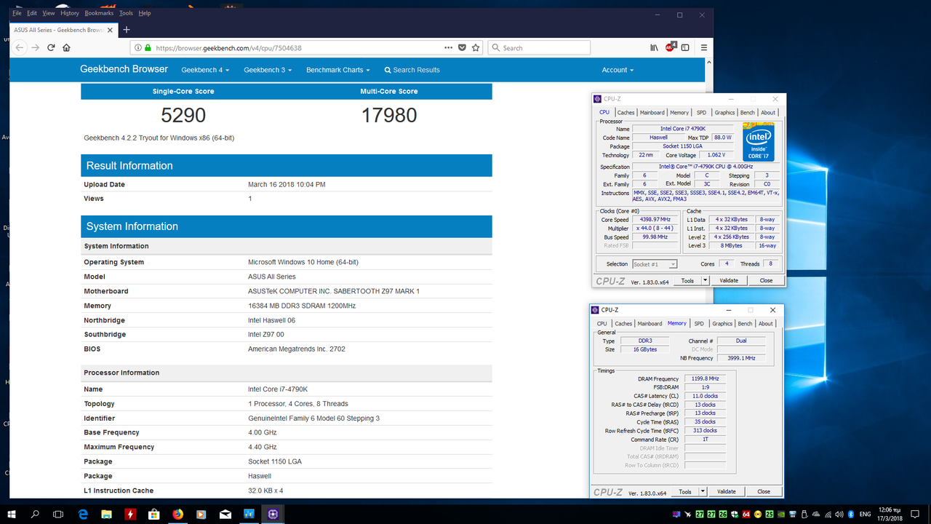The width and height of the screenshot is (931, 524).
Task: Open the Adblock Plus extension icon
Action: click(x=671, y=47)
